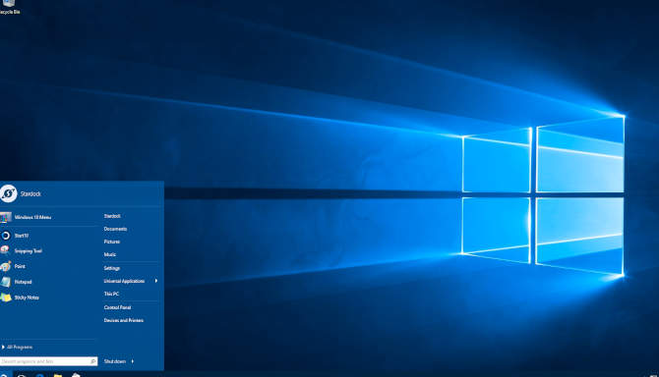
Task: Open File Explorer folder icon on taskbar
Action: click(x=58, y=374)
